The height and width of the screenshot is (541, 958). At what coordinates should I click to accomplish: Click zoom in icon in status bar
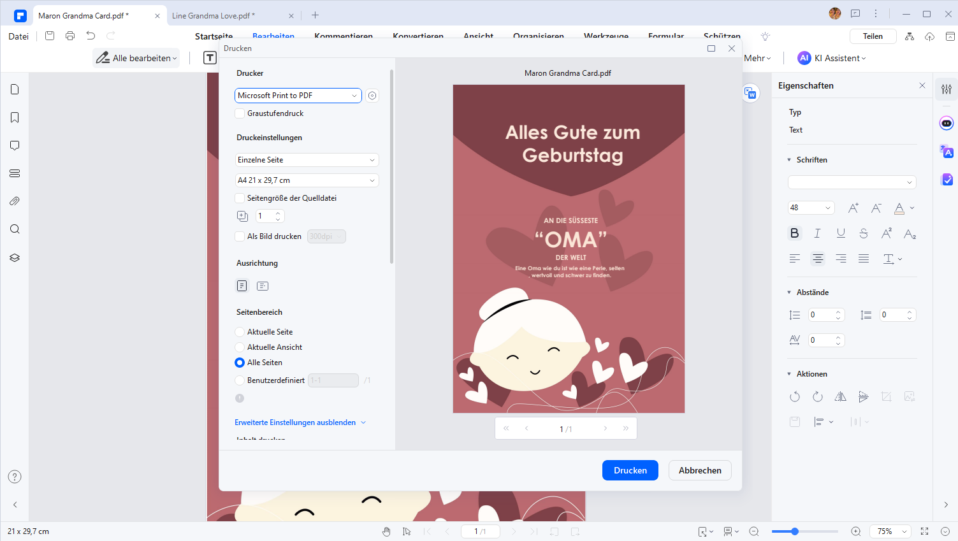click(x=856, y=531)
